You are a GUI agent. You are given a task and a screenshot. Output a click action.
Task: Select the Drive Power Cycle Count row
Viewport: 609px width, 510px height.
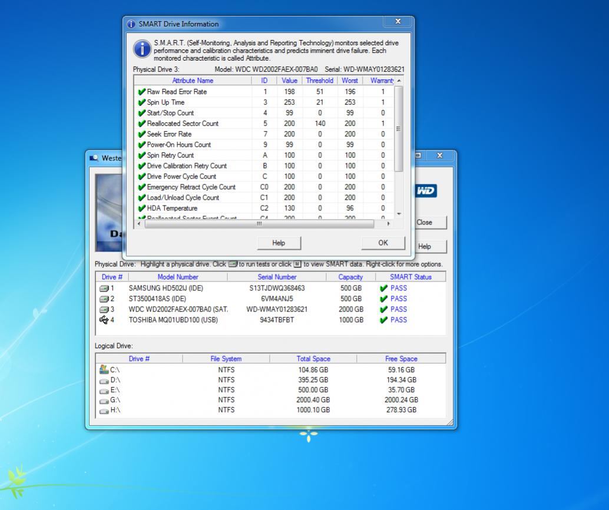point(264,176)
